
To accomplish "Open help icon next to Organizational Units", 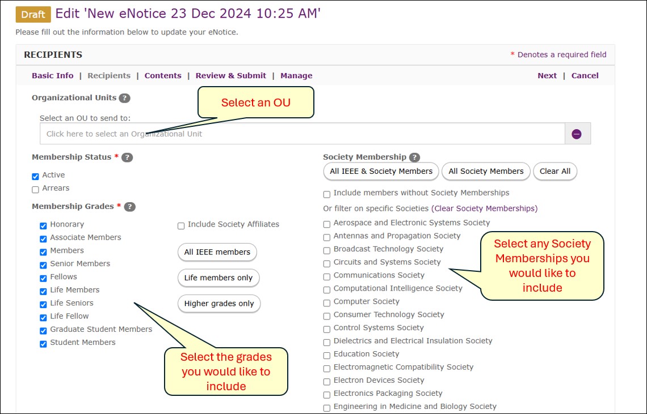I will (124, 98).
